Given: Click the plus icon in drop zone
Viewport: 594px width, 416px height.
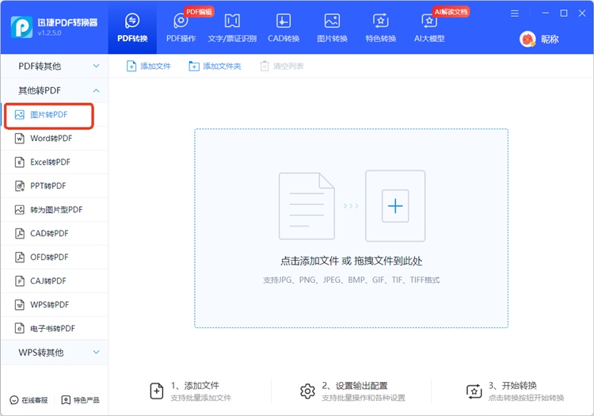Looking at the screenshot, I should pos(395,206).
